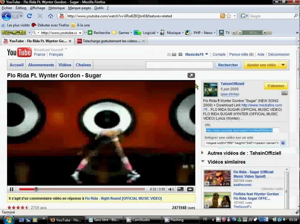Expand Autres vidéos de TahsinOffiziell section
The width and height of the screenshot is (300, 224).
[202, 153]
